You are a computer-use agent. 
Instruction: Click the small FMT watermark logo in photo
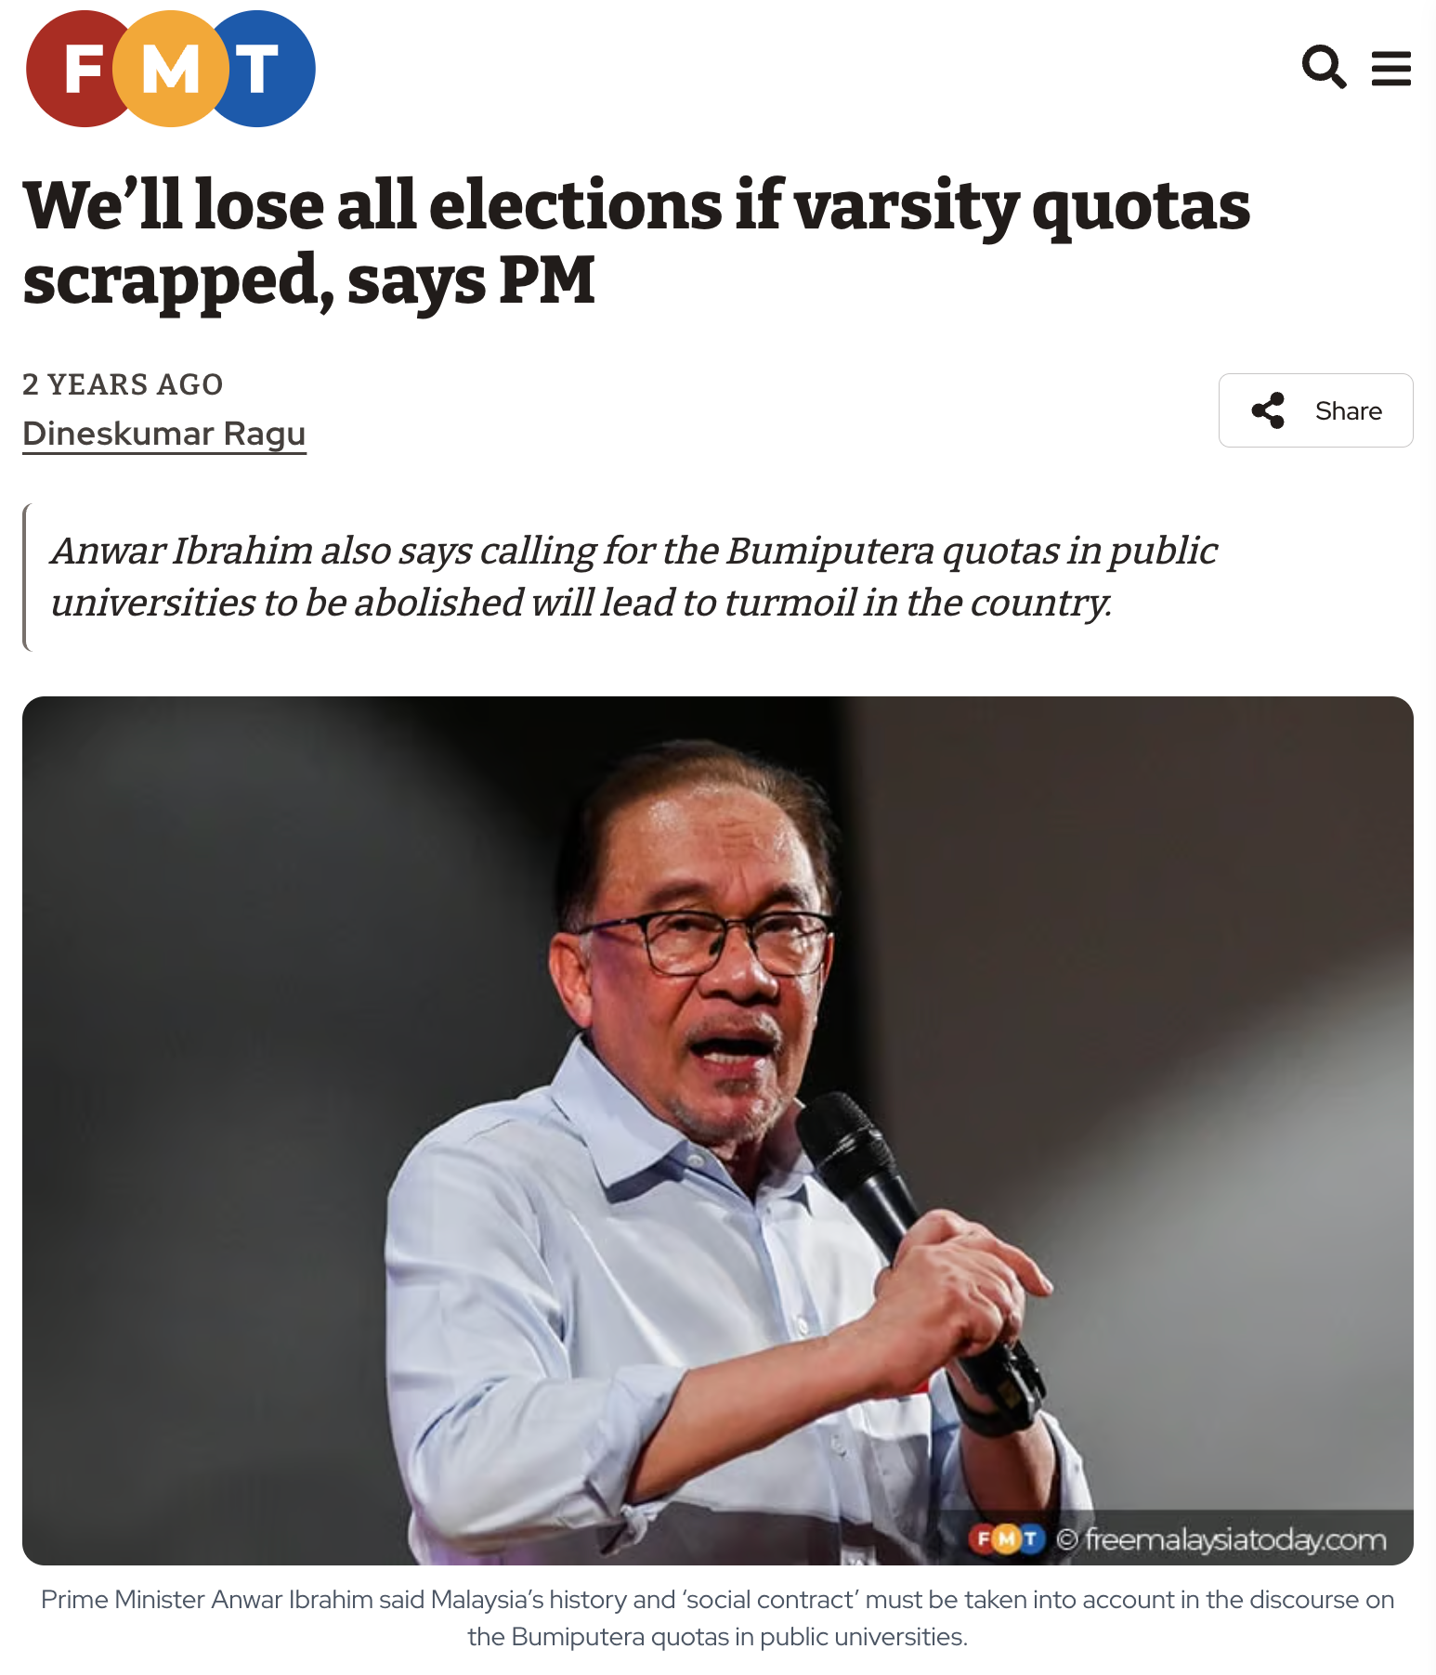1007,1539
